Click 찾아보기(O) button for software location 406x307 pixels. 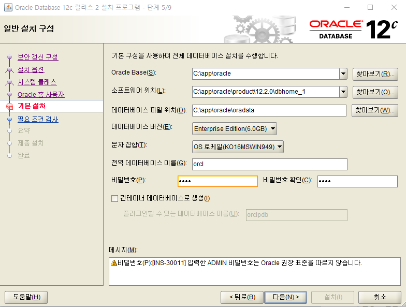click(375, 92)
